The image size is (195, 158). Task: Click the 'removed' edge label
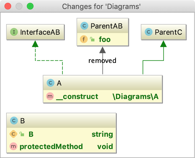coord(102,60)
